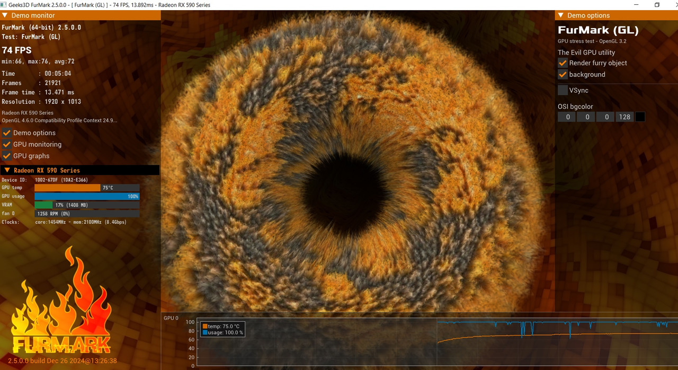Screen dimensions: 678x370
Task: Disable Render furry object checkbox
Action: [x=563, y=63]
